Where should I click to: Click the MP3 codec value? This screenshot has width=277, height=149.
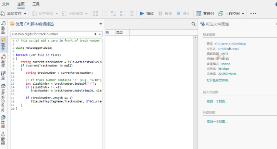[x=225, y=54]
